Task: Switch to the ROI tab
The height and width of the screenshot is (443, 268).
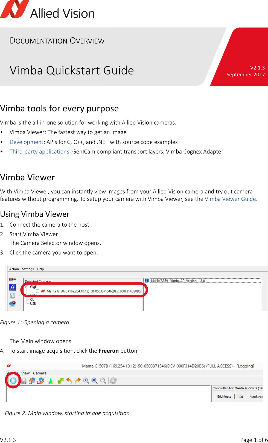Action: click(x=240, y=396)
